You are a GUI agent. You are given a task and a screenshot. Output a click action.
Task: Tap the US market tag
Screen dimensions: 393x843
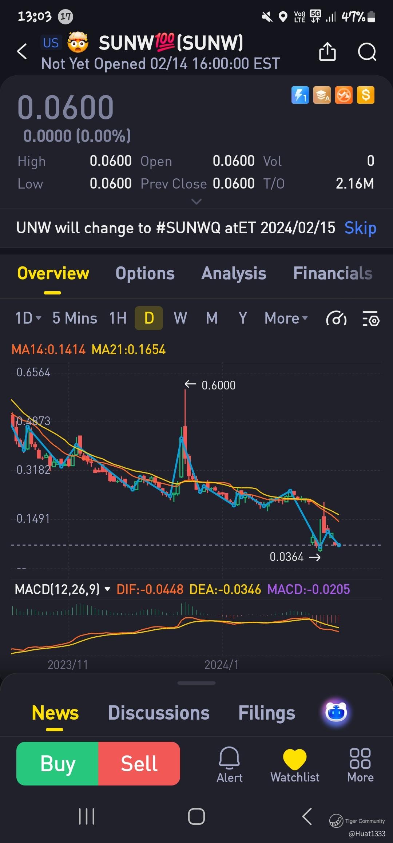coord(51,43)
